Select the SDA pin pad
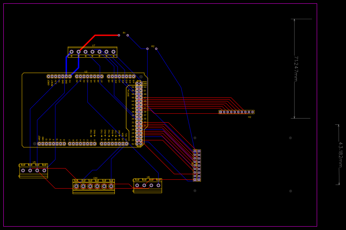 point(123,144)
